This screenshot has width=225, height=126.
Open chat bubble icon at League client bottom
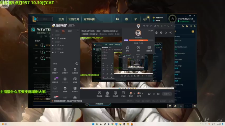pos(170,106)
